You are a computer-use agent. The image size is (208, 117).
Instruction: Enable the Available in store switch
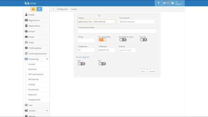click(x=123, y=40)
